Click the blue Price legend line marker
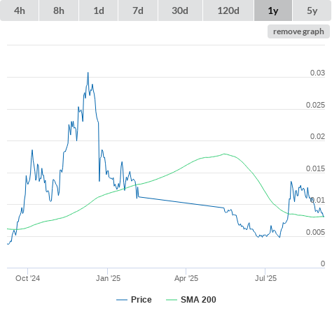Viewport: 332px width, 318px height. click(x=122, y=300)
